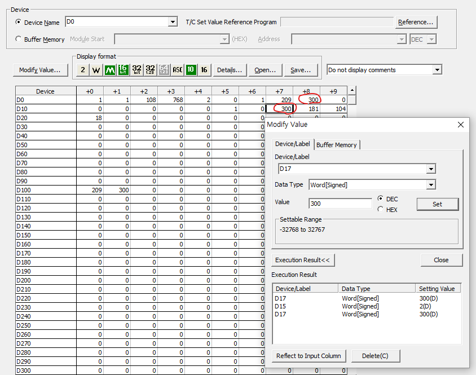The width and height of the screenshot is (476, 375).
Task: Select D100 +0 cell with value 209
Action: [90, 190]
